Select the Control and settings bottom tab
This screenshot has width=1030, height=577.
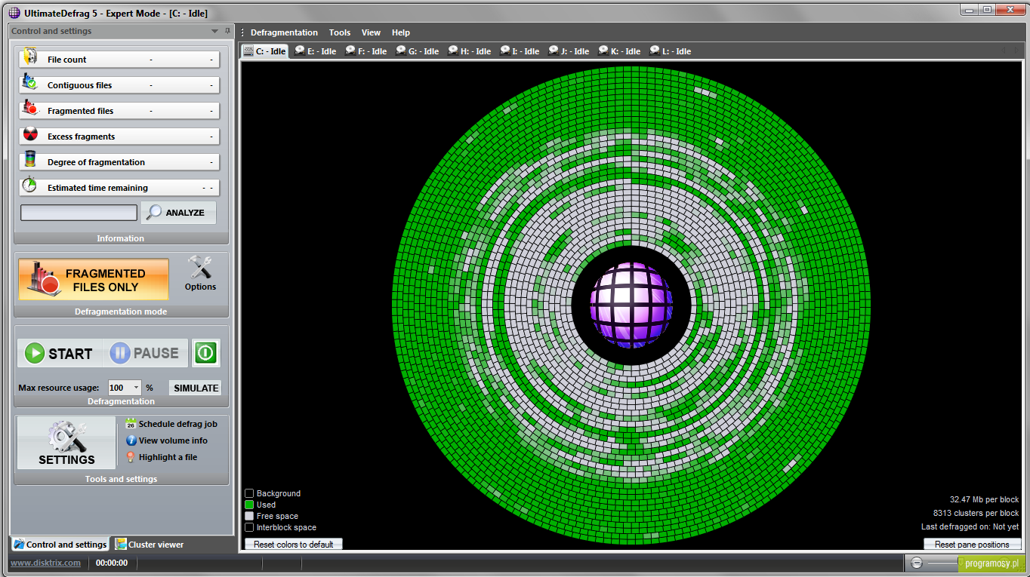(x=60, y=544)
